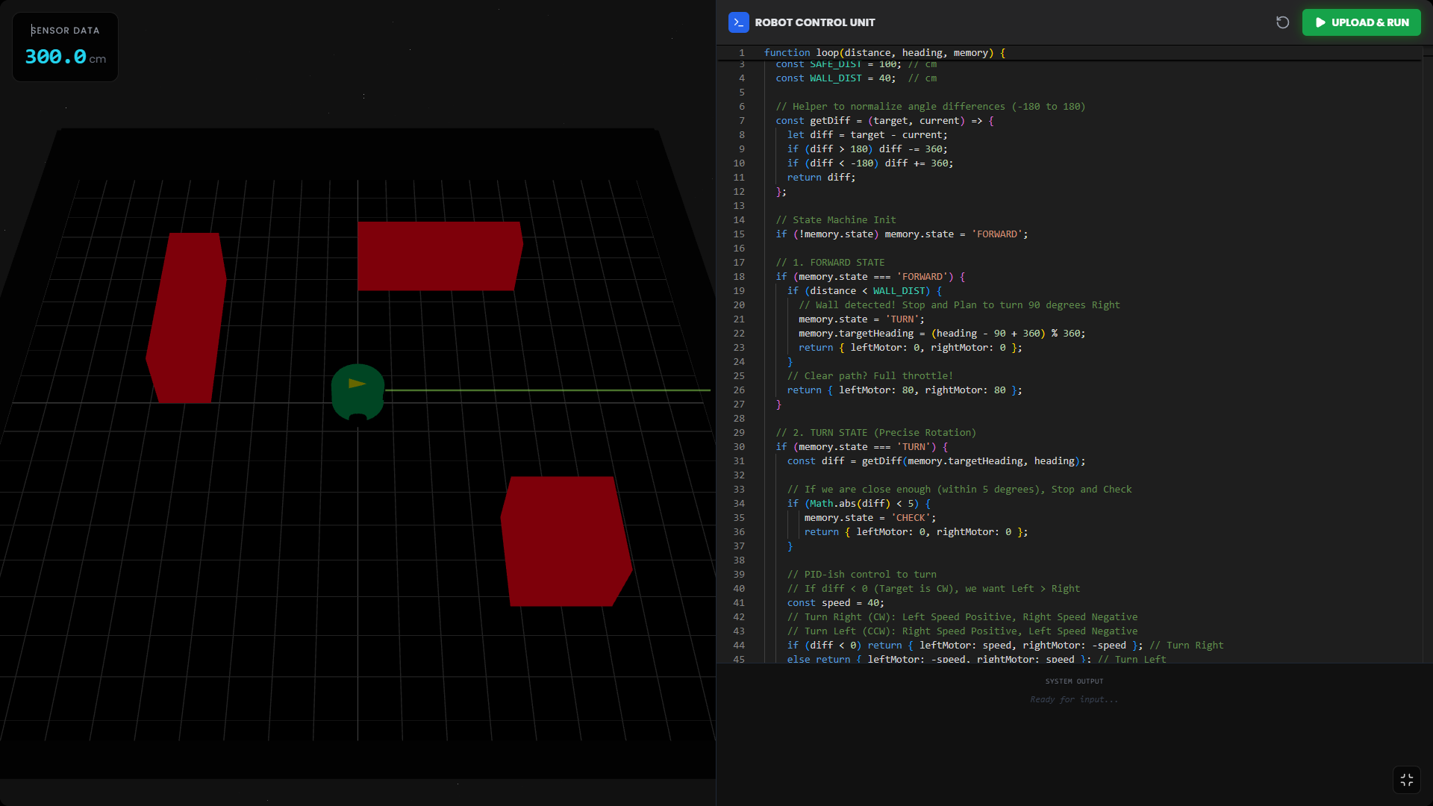Click the Robot Control Unit title text
The image size is (1433, 806).
coord(814,22)
